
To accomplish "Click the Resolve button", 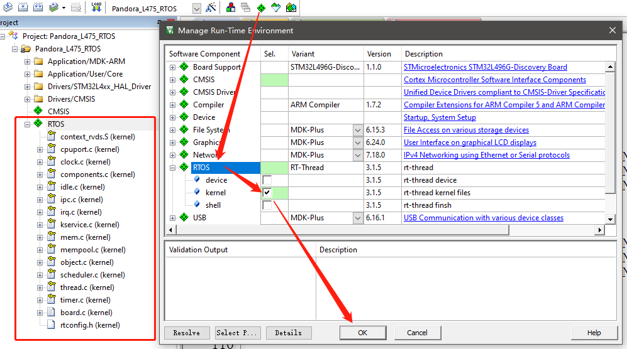I will [186, 333].
